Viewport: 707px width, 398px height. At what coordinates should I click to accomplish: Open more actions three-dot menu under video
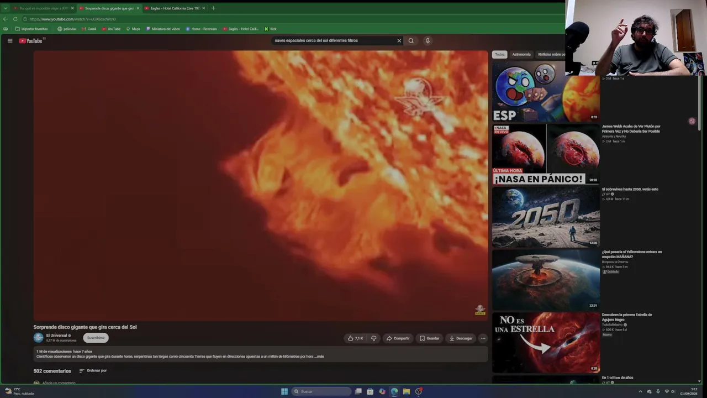483,338
